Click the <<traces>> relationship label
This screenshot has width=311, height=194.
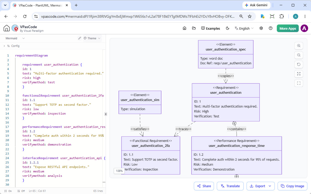183,129
